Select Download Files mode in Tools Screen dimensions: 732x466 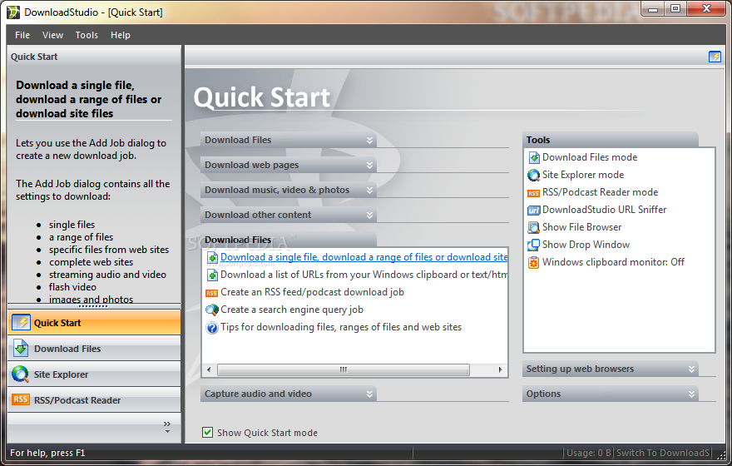click(590, 157)
